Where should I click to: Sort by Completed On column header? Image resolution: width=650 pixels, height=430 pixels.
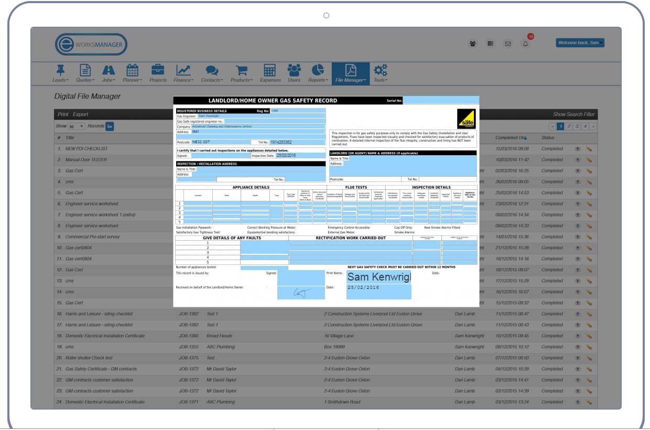tap(511, 138)
